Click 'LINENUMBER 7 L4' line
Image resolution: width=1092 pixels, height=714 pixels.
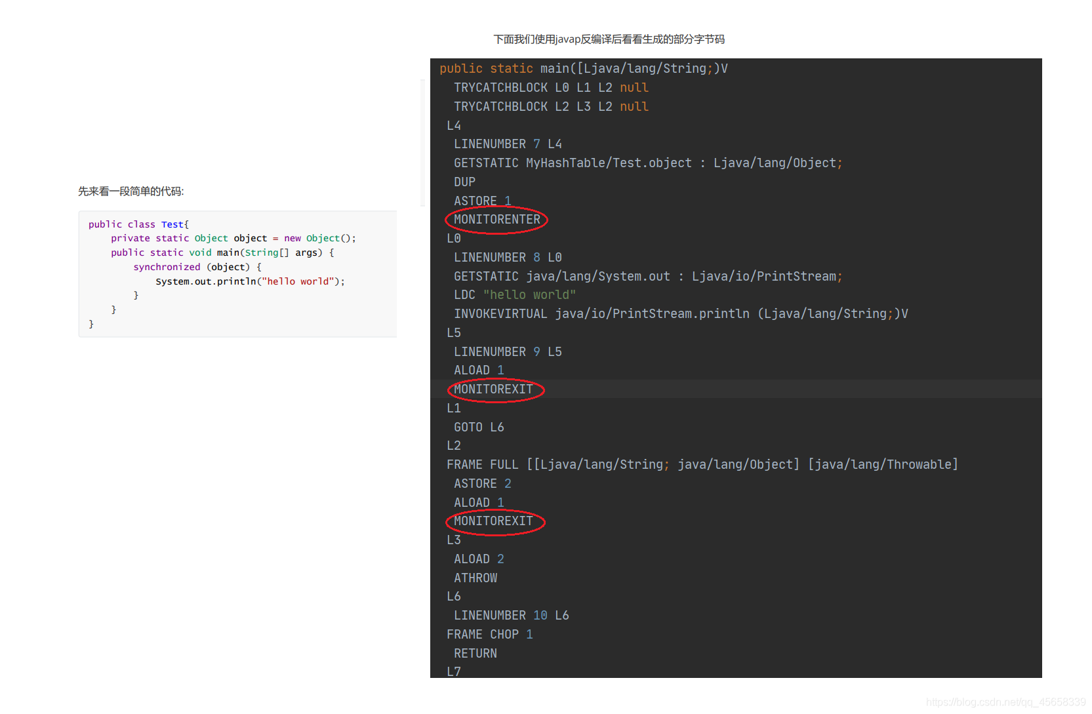(x=508, y=144)
